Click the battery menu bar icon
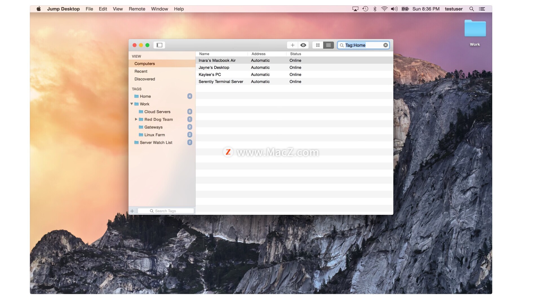Viewport: 541px width, 304px height. click(405, 9)
